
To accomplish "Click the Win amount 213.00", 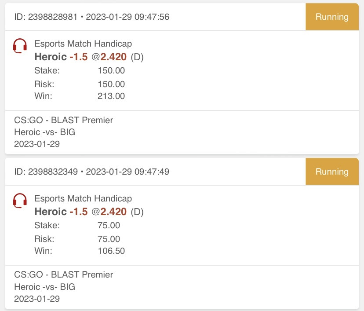I will (111, 96).
